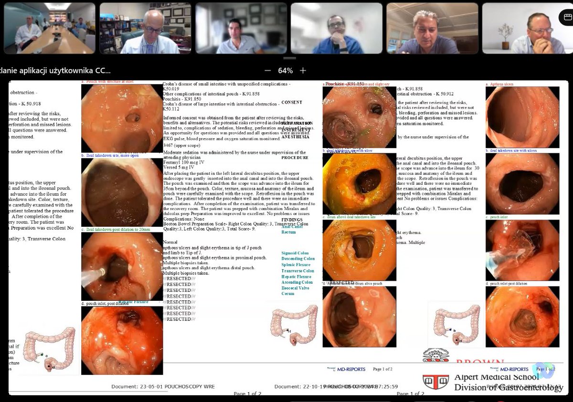Image resolution: width=573 pixels, height=402 pixels.
Task: Open the 'pouch inlet post dilation' right image
Action: click(x=522, y=317)
